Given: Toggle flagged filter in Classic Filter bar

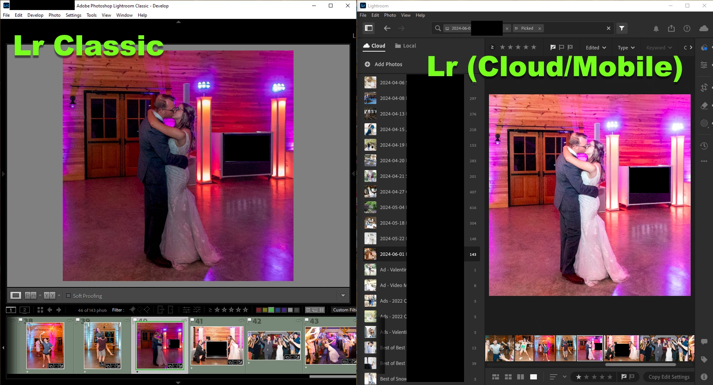Looking at the screenshot, I should point(132,310).
